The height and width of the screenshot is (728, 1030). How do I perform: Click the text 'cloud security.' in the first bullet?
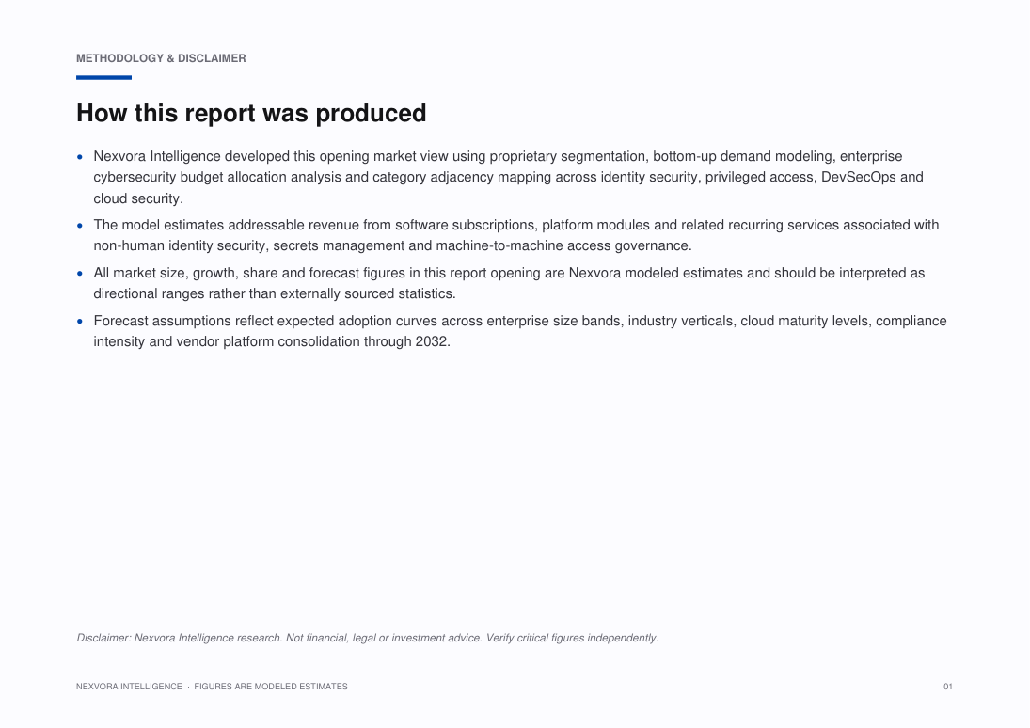[138, 198]
